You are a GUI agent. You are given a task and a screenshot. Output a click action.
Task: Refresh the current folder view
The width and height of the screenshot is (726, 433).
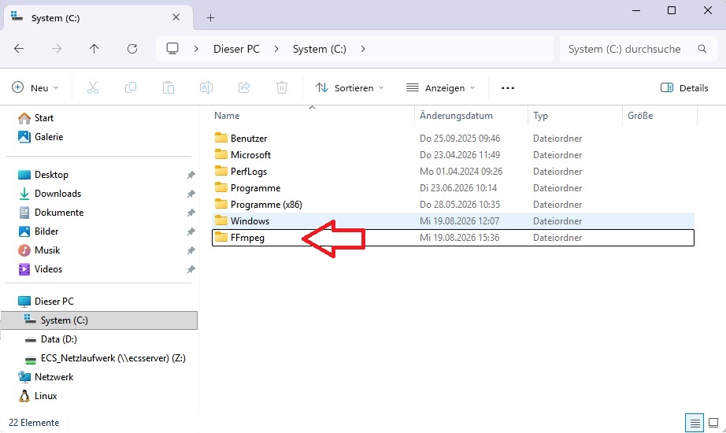click(132, 49)
